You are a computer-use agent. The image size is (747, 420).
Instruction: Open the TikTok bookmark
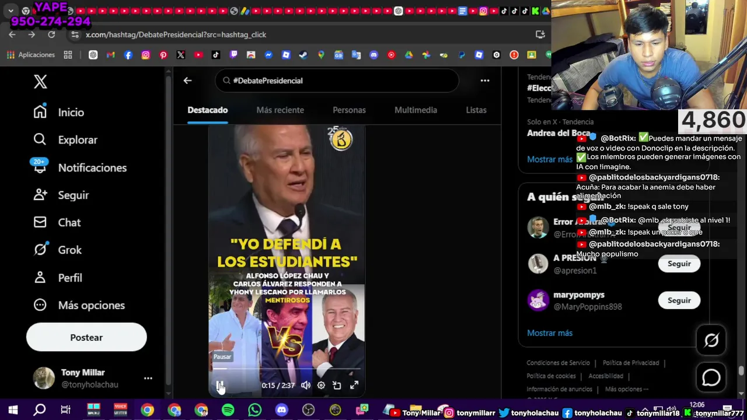(x=216, y=55)
